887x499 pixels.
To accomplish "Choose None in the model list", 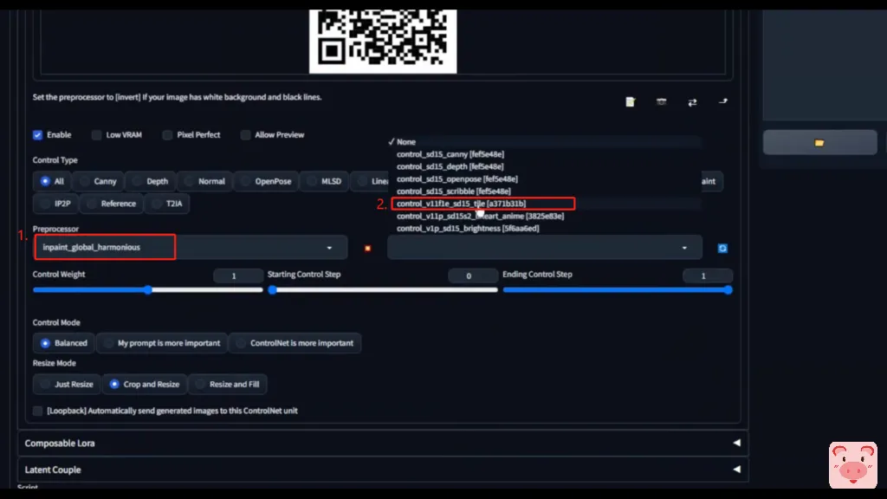I will coord(545,142).
